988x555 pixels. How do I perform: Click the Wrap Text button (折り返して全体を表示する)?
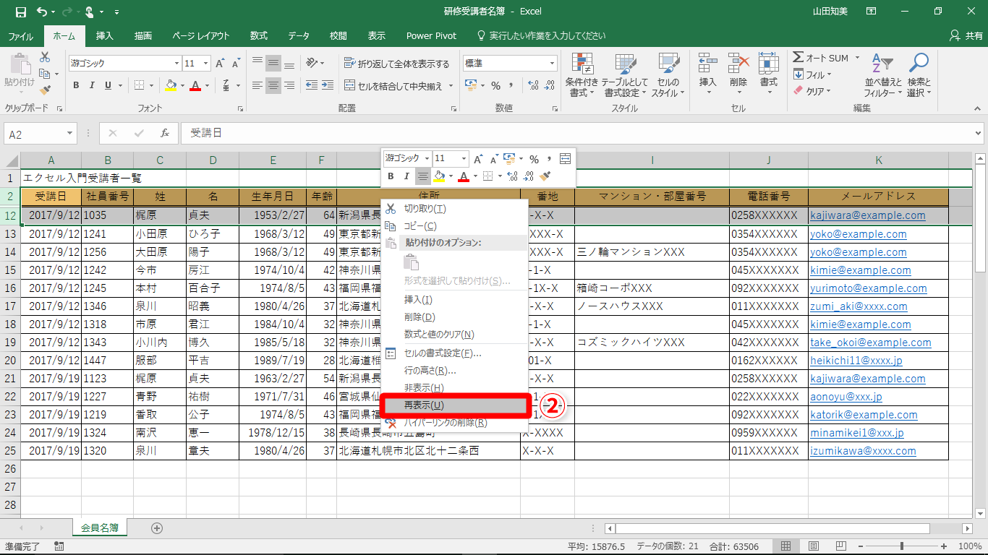tap(397, 64)
